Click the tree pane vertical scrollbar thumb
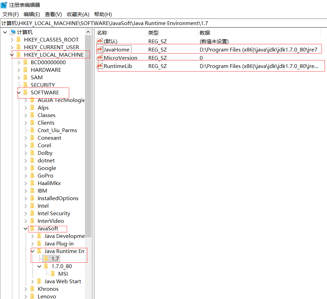This screenshot has width=327, height=299. click(88, 136)
